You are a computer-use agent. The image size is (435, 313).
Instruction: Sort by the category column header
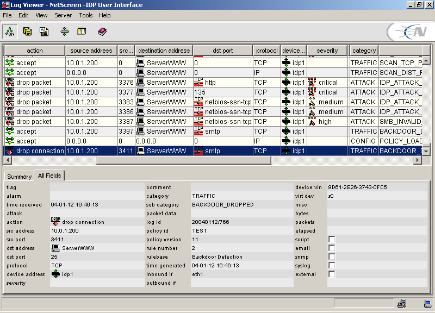point(364,51)
